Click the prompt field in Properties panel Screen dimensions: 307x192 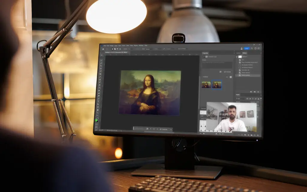(x=217, y=65)
